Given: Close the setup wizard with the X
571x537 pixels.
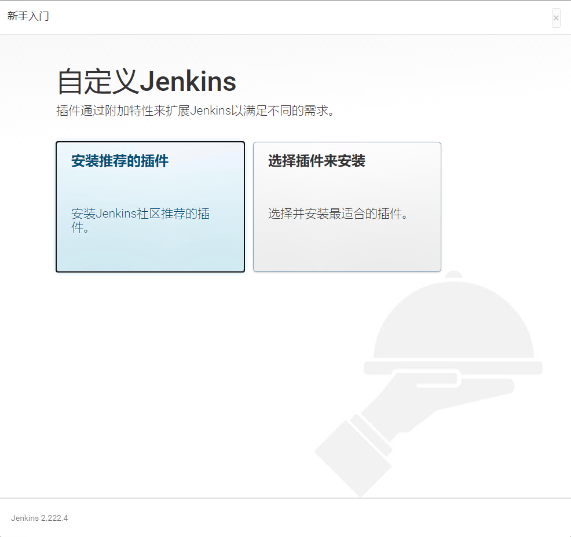Looking at the screenshot, I should tap(555, 18).
